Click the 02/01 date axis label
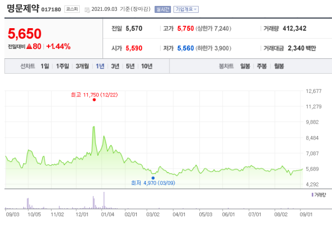 [131, 215]
